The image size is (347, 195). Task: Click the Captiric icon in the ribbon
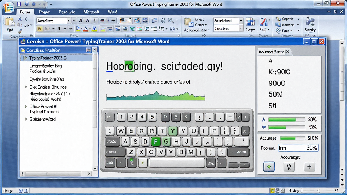(x=278, y=19)
